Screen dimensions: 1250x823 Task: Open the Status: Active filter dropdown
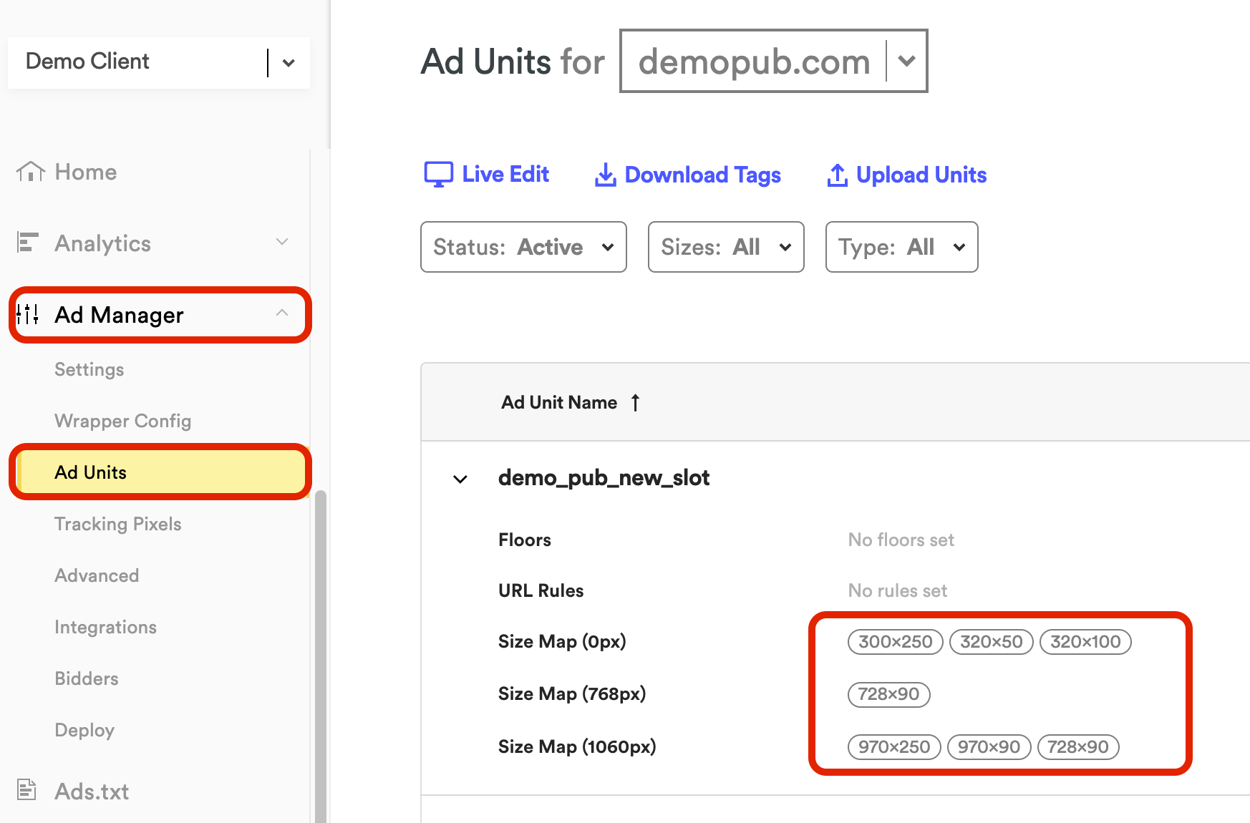coord(523,247)
